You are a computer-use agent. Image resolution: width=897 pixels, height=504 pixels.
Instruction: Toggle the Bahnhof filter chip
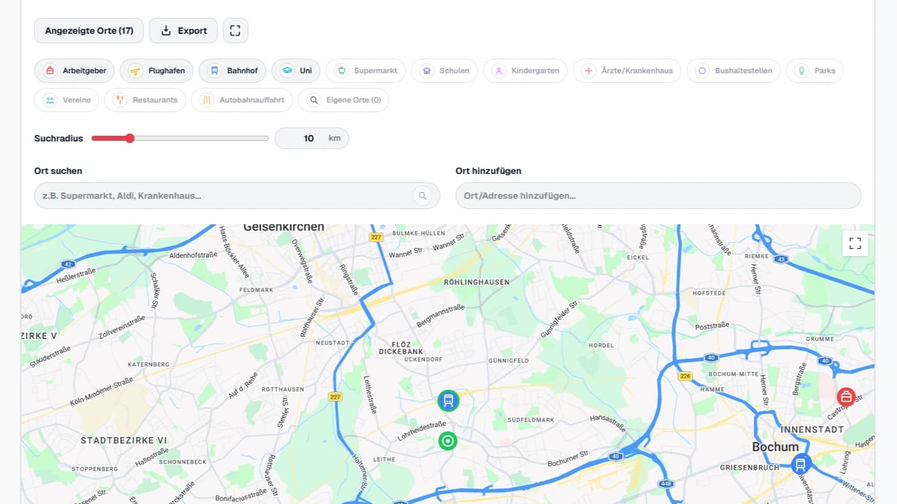(233, 71)
